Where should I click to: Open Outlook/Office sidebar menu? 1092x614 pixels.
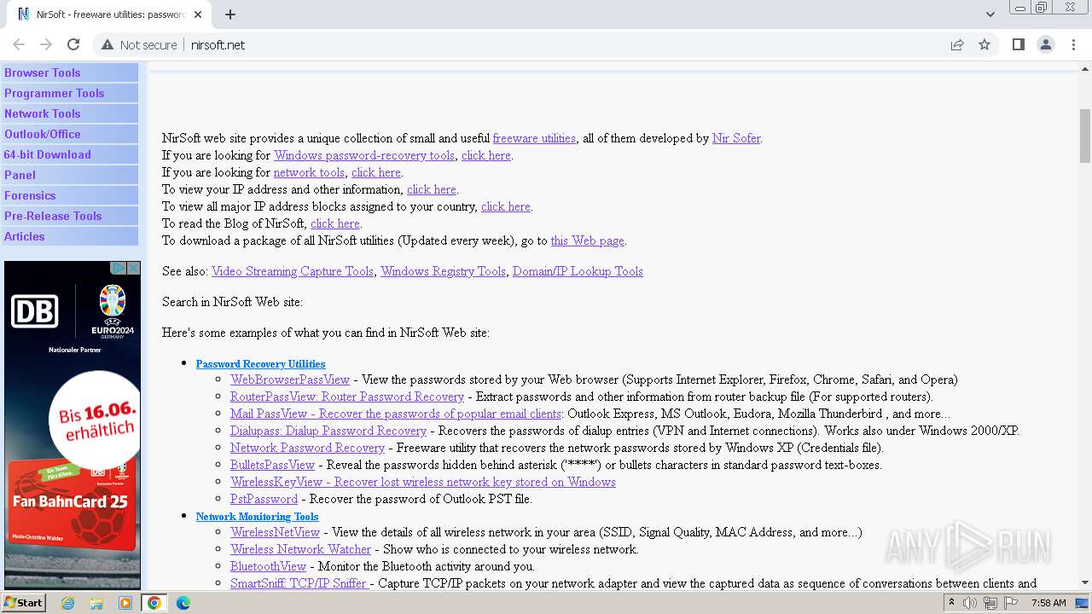70,134
